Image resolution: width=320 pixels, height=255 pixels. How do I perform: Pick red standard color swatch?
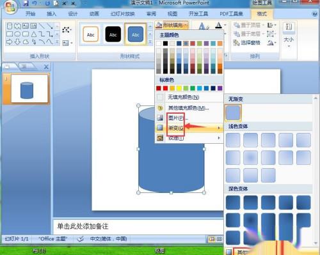point(165,88)
